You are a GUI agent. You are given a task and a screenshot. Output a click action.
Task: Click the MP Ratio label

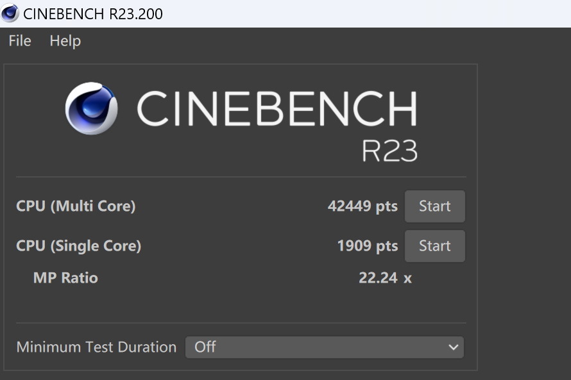point(65,278)
